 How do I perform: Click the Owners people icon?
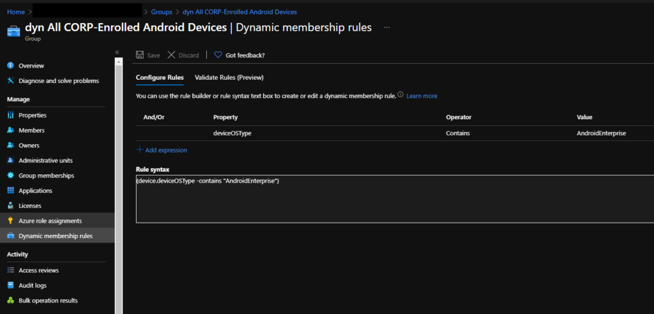point(11,145)
